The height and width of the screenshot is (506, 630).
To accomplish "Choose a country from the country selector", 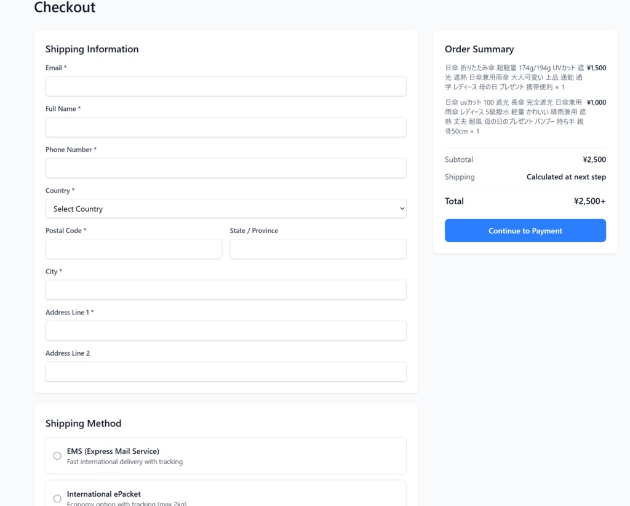I will click(225, 209).
